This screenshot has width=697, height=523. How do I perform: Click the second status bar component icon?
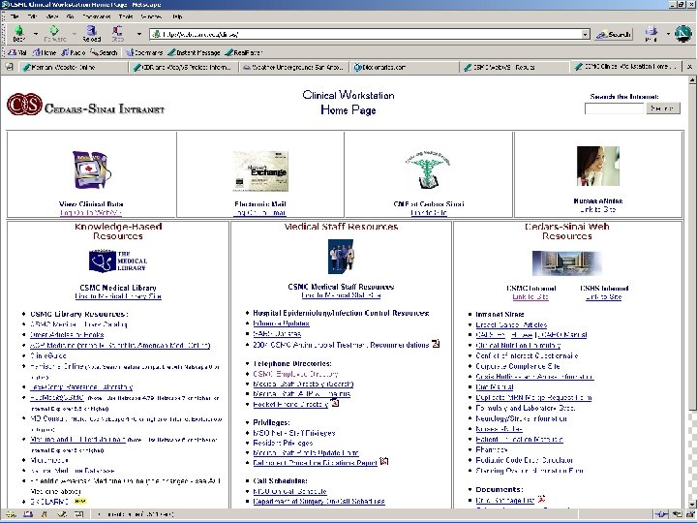coord(27,514)
